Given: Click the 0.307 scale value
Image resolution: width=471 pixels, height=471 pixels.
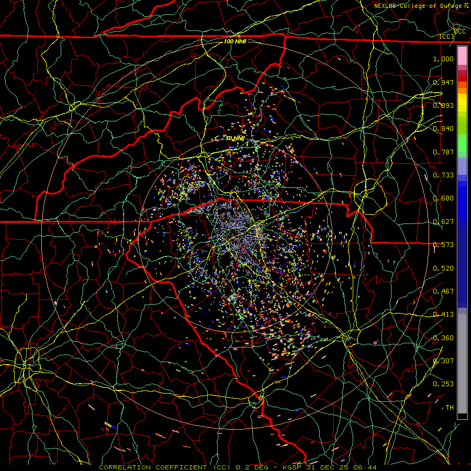Looking at the screenshot, I should tap(443, 361).
